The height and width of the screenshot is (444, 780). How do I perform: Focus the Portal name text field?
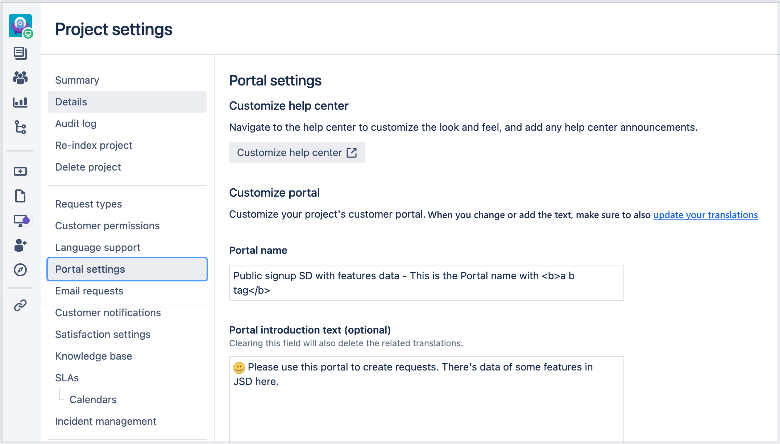tap(427, 283)
